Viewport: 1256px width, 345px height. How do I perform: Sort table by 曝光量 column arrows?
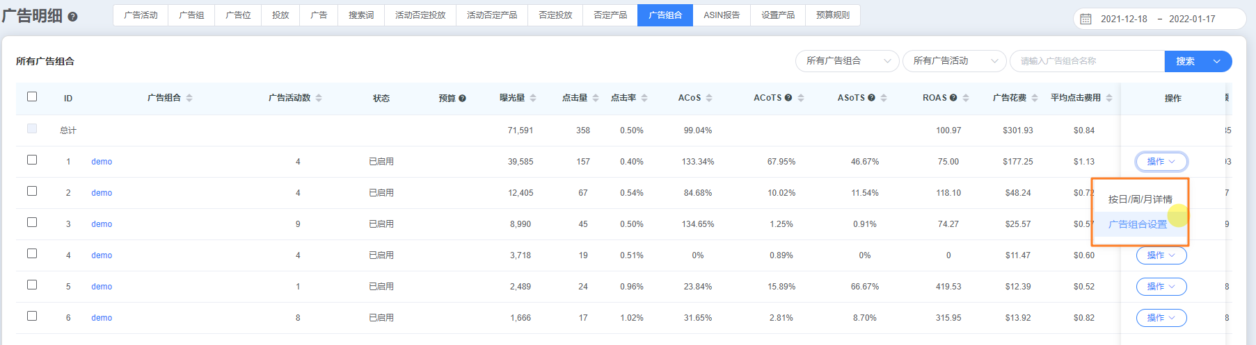tap(533, 98)
